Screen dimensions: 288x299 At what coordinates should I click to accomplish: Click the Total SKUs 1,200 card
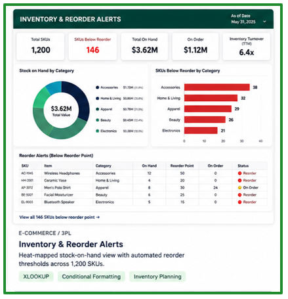point(41,47)
